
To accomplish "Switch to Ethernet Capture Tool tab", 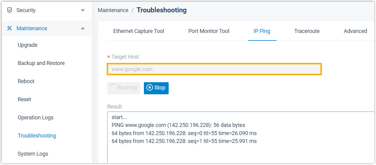I will click(x=138, y=31).
